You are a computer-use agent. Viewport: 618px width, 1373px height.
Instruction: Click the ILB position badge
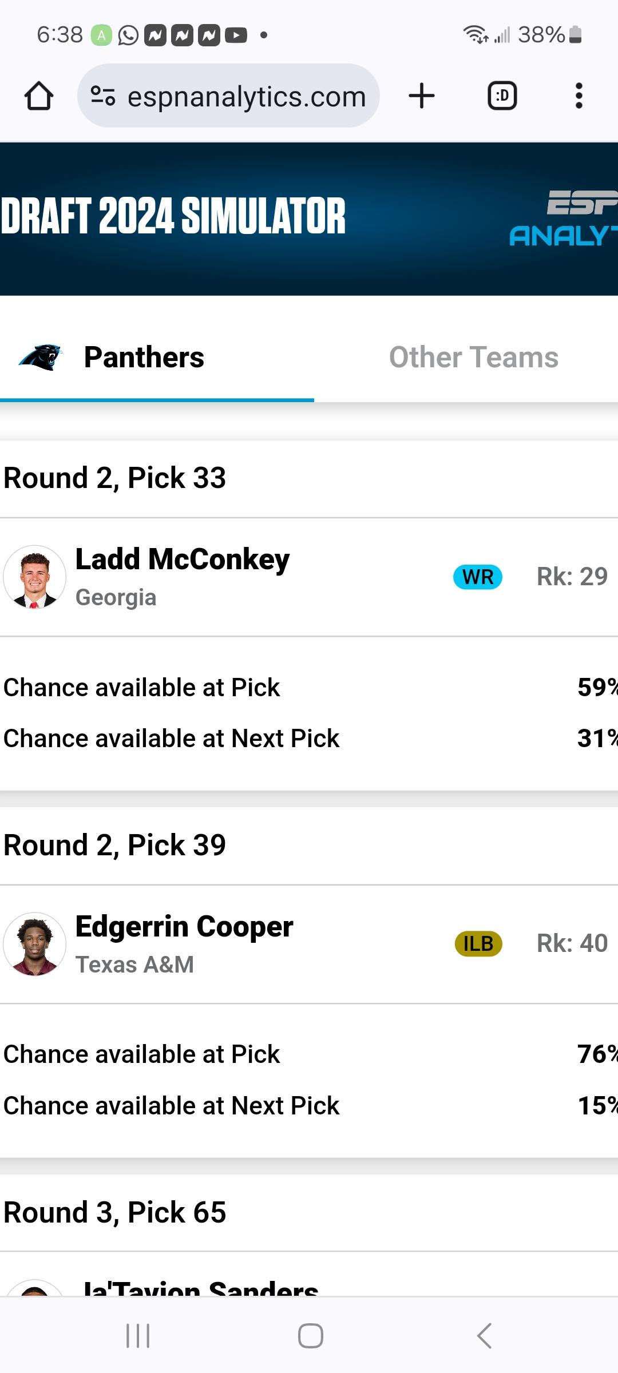tap(478, 944)
